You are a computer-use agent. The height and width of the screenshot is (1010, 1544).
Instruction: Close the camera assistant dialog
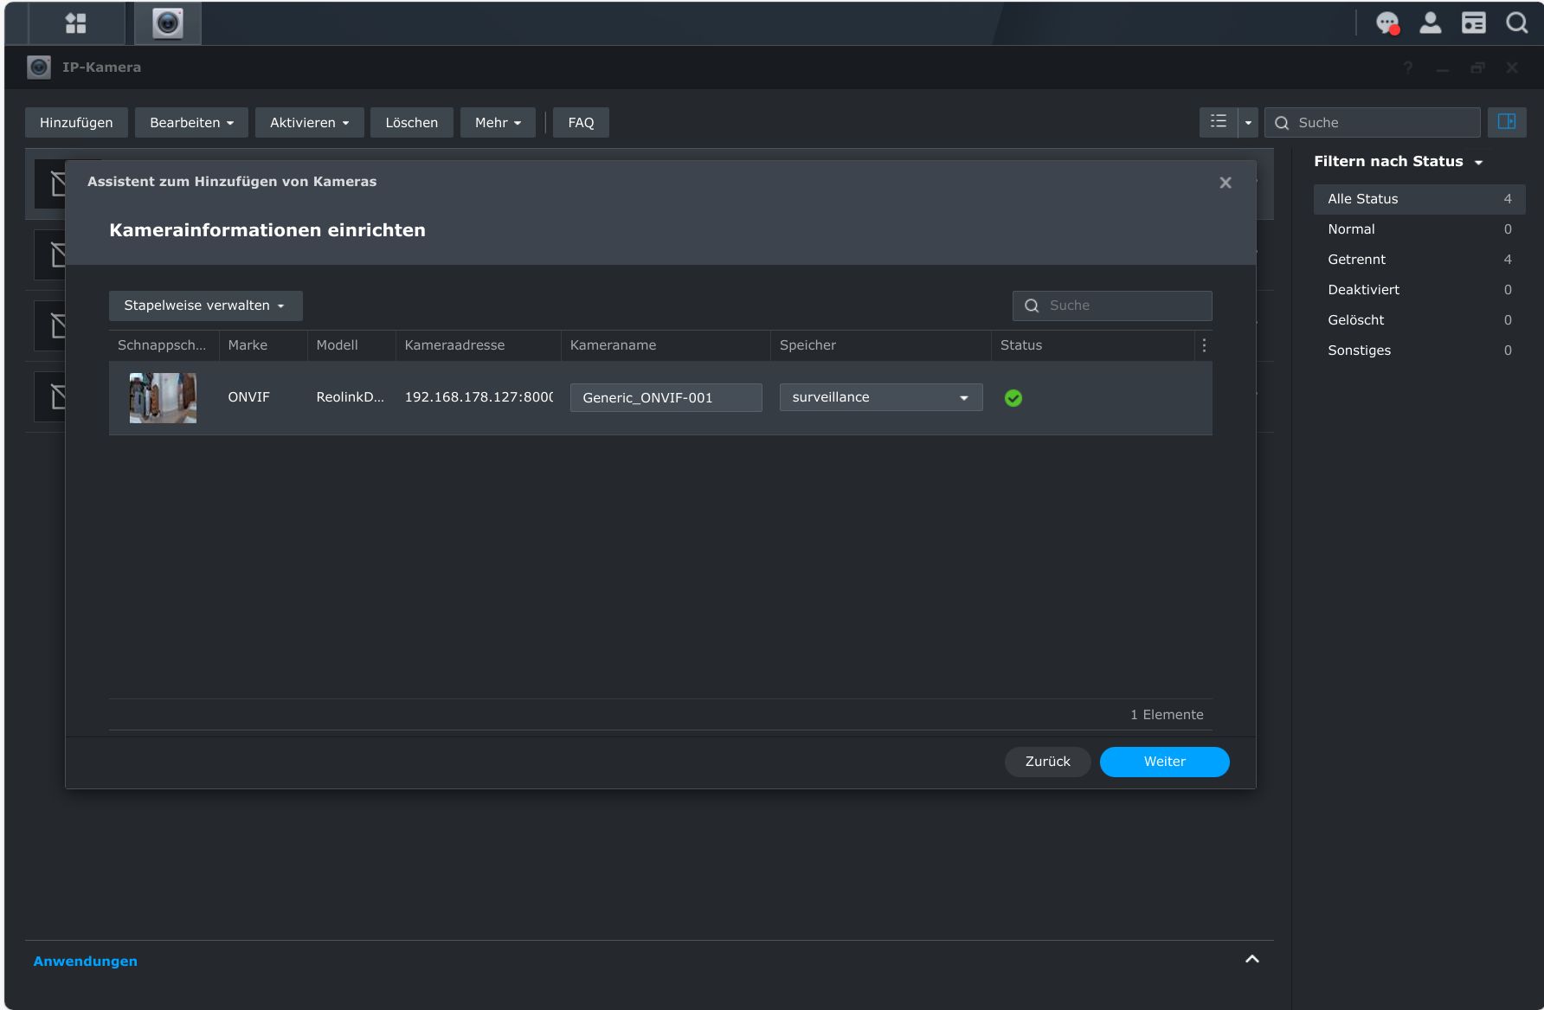pos(1225,183)
